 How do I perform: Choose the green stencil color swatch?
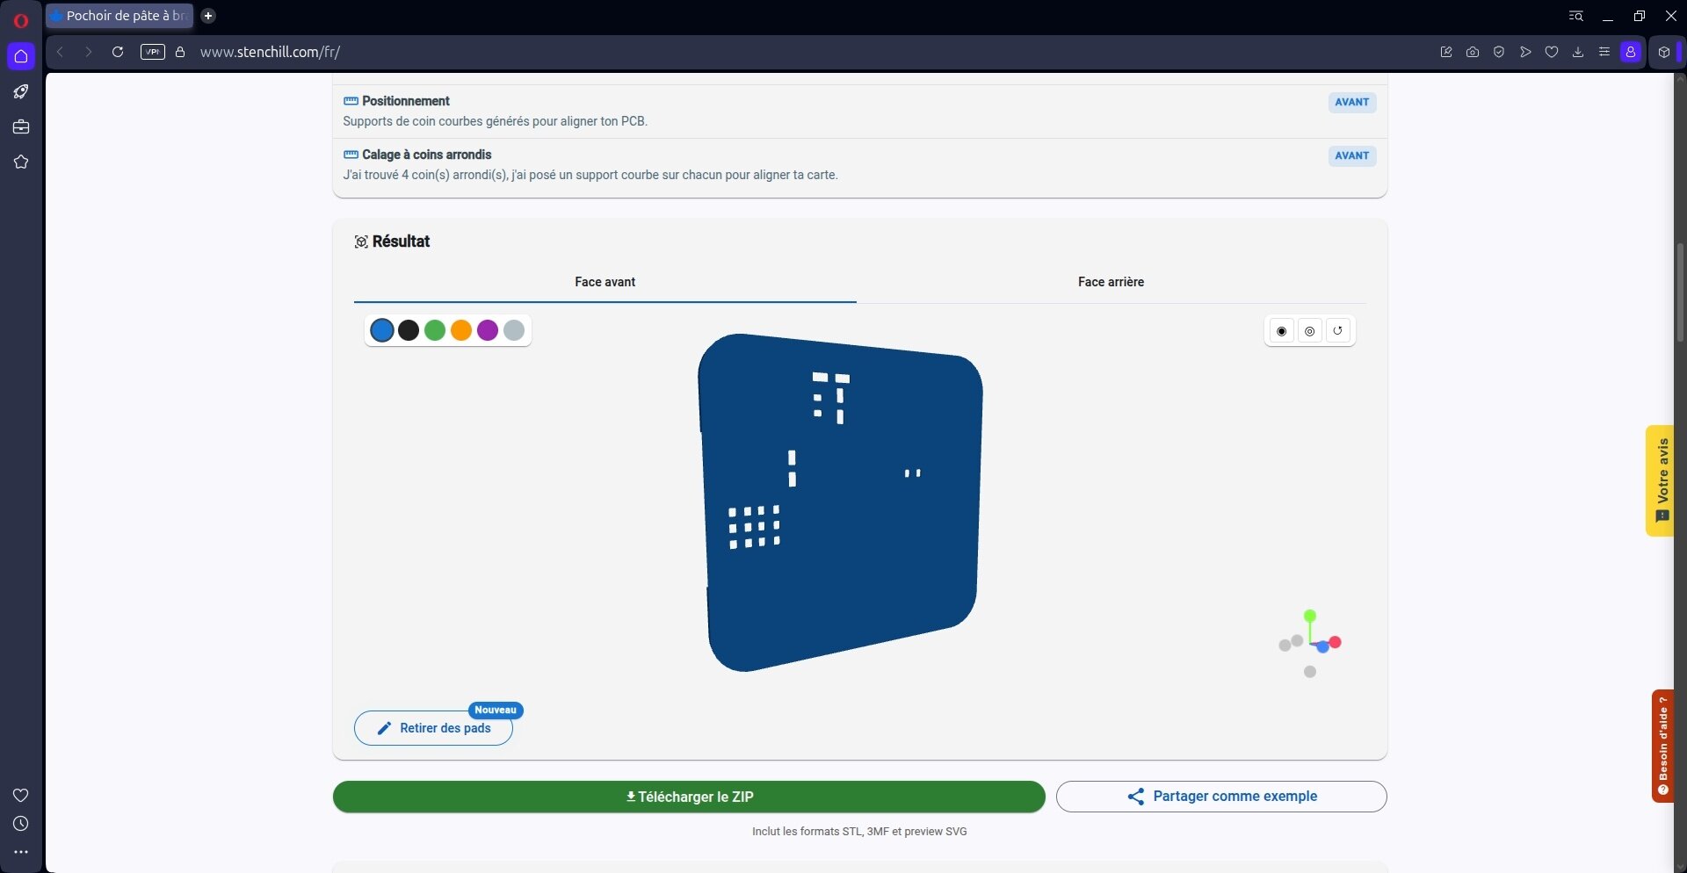pos(435,330)
